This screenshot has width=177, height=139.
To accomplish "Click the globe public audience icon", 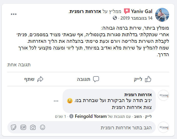I will [x=115, y=18].
